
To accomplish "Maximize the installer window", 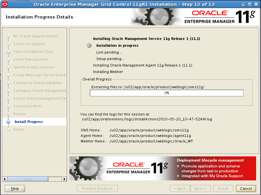I will click(x=250, y=4).
